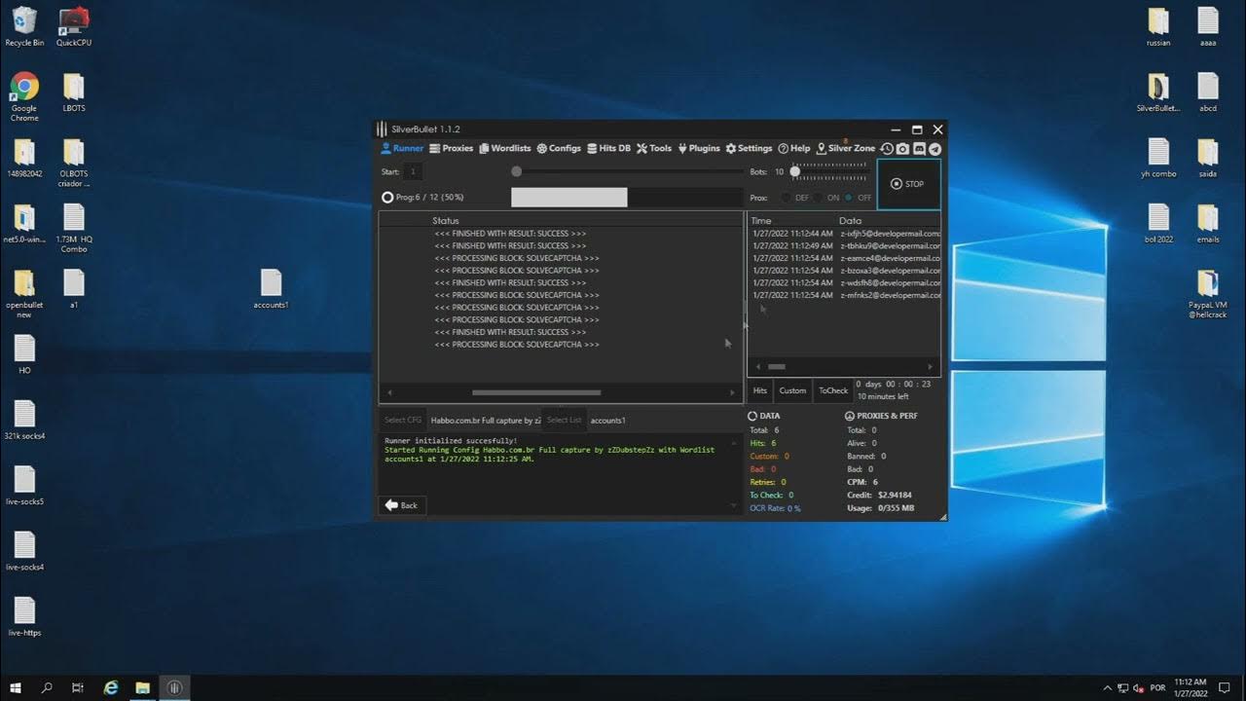Screen dimensions: 1246x701
Task: Click the Bots count slider handle
Action: point(795,171)
